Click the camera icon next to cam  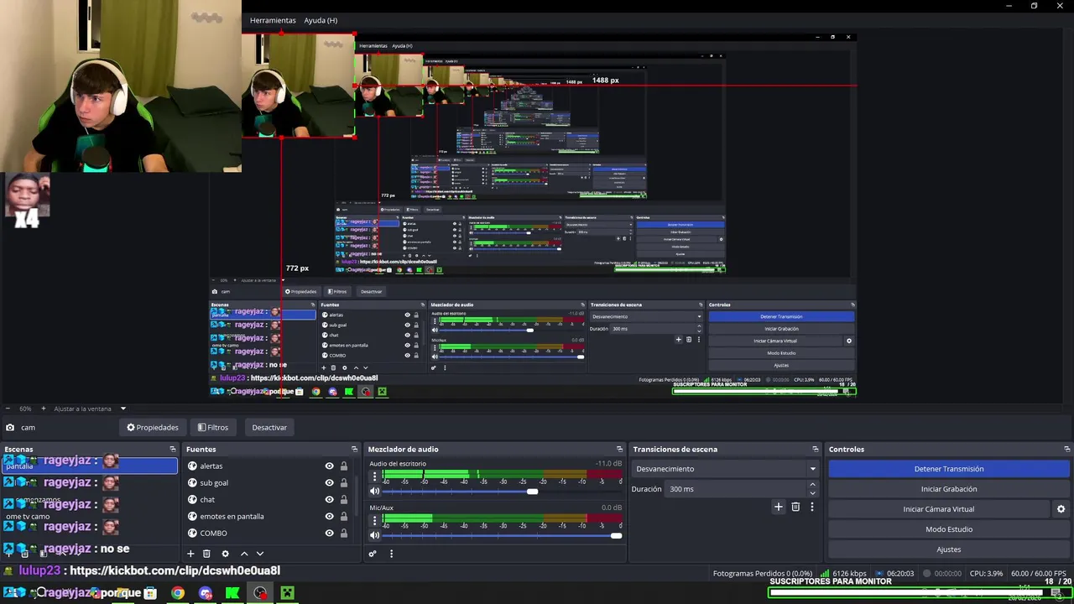pyautogui.click(x=9, y=427)
